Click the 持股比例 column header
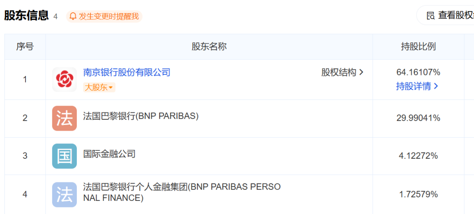The image size is (474, 214). click(x=418, y=46)
